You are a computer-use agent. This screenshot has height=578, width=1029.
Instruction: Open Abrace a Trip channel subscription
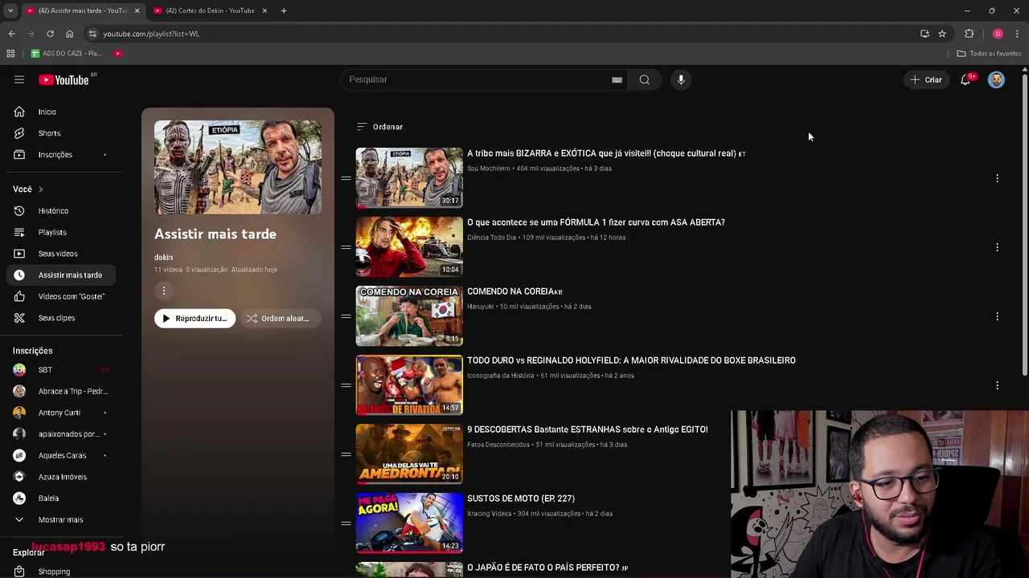(62, 391)
